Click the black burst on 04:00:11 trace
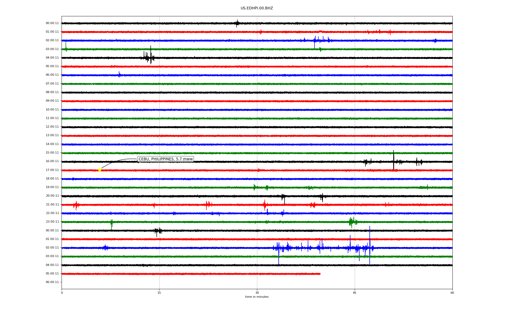 click(x=149, y=58)
